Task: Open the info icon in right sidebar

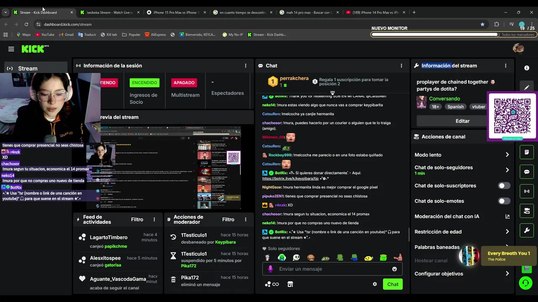Action: pyautogui.click(x=527, y=68)
